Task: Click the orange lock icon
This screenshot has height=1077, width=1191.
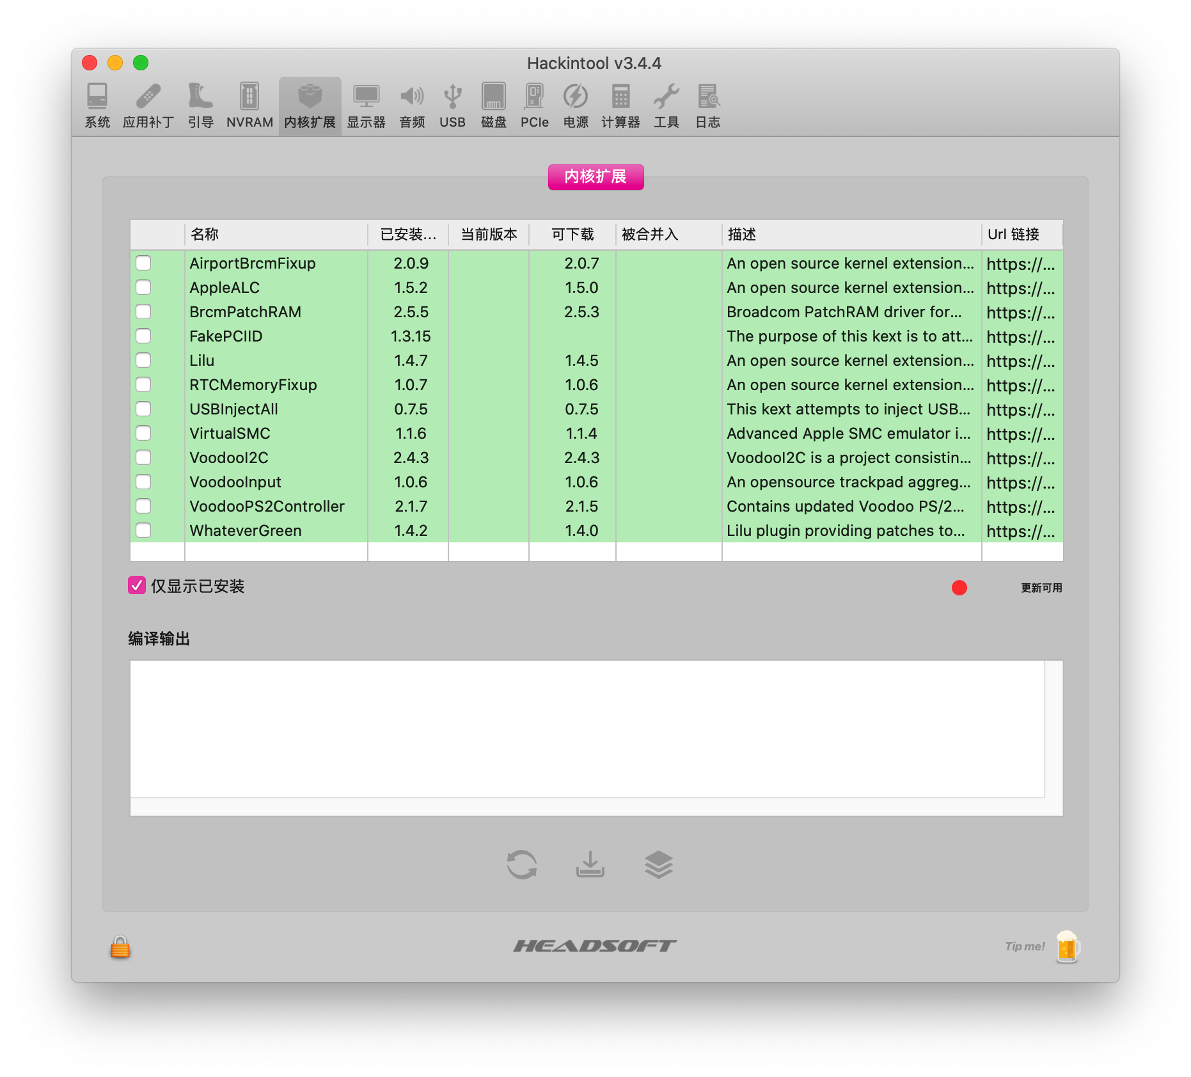Action: [120, 947]
